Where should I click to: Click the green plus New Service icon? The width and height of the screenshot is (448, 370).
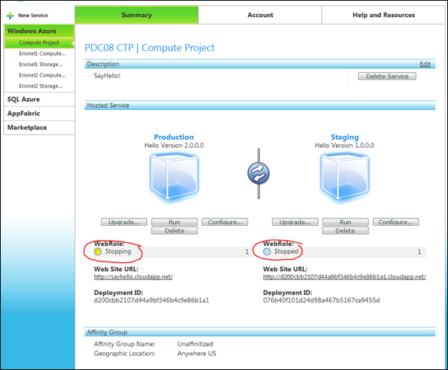(x=10, y=16)
